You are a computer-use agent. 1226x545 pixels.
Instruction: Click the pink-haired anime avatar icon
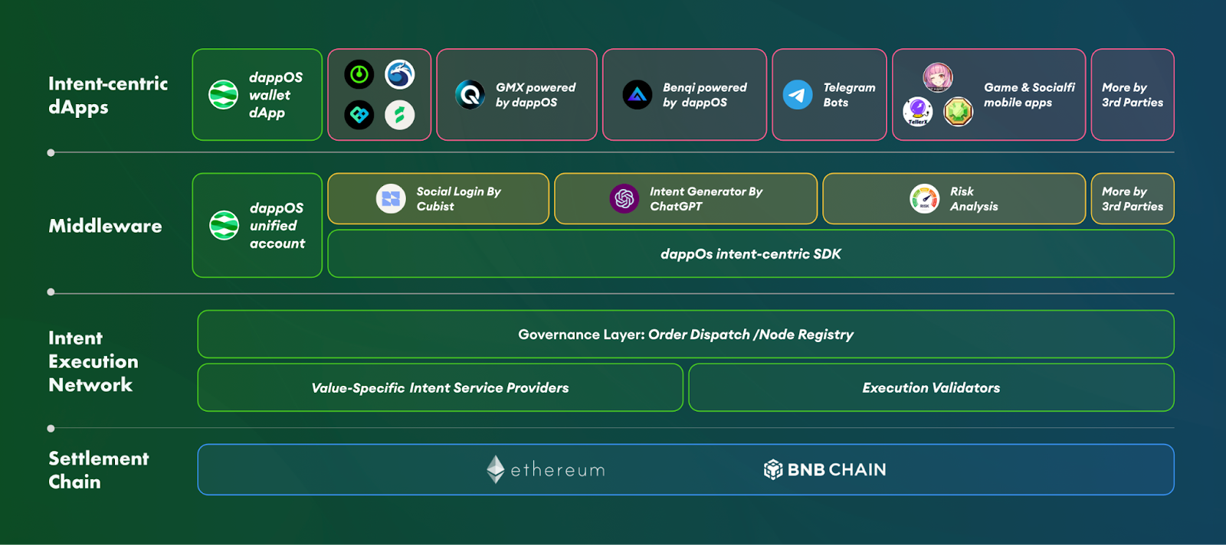tap(937, 77)
